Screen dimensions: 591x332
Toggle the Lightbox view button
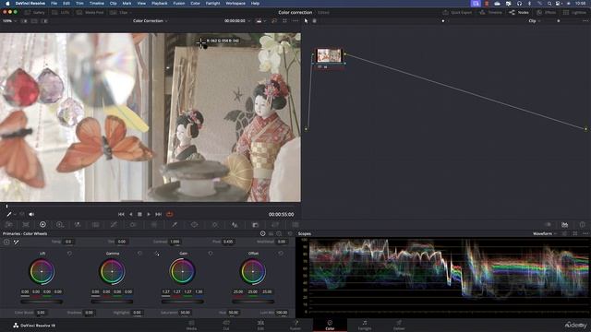pyautogui.click(x=574, y=12)
